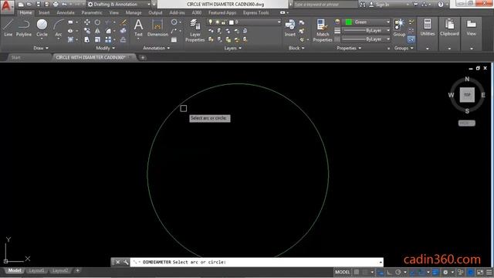Toggle clean screen icon in status bar

click(480, 272)
